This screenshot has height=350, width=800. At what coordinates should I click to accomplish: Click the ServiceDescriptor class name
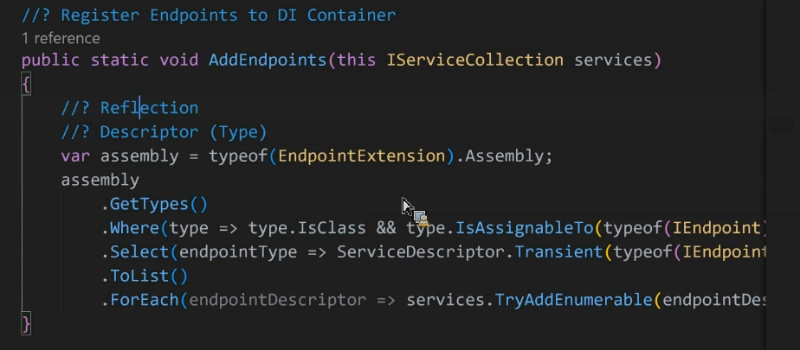421,251
